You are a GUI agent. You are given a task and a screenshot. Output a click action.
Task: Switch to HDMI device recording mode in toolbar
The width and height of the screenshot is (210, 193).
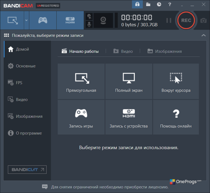click(70, 20)
